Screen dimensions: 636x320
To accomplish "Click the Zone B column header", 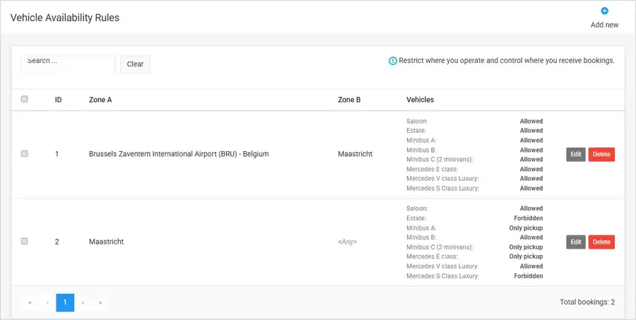I will [349, 100].
